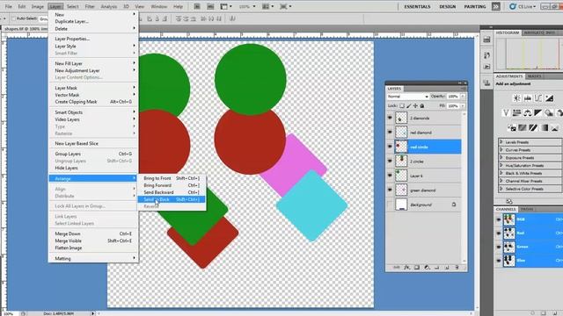Screen dimensions: 563x316
Task: Add a Hue/Saturation adjustment
Action: (x=516, y=113)
